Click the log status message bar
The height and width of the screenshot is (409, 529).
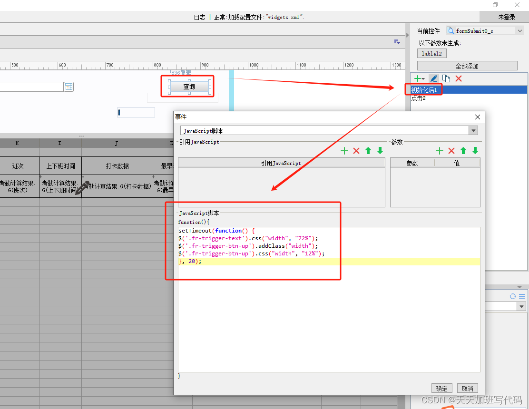pos(249,17)
